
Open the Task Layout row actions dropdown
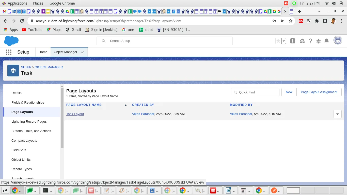338,114
